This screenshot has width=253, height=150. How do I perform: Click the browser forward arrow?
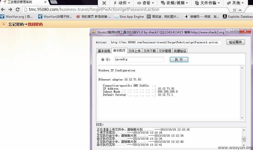coord(10,10)
